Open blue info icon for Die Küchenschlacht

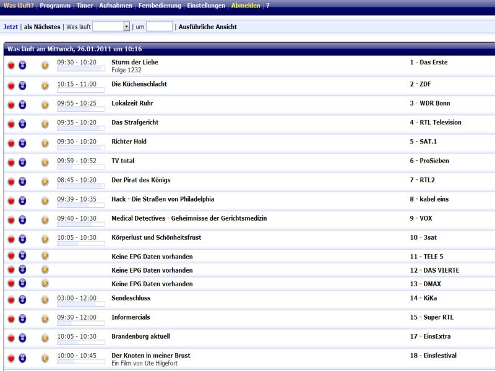22,85
